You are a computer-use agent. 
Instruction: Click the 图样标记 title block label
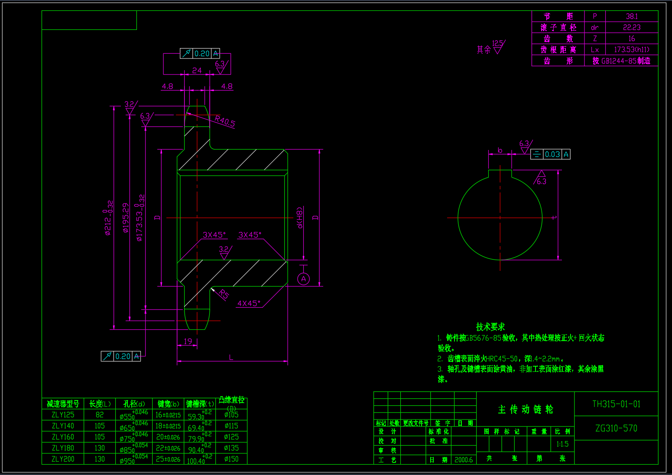[501, 432]
